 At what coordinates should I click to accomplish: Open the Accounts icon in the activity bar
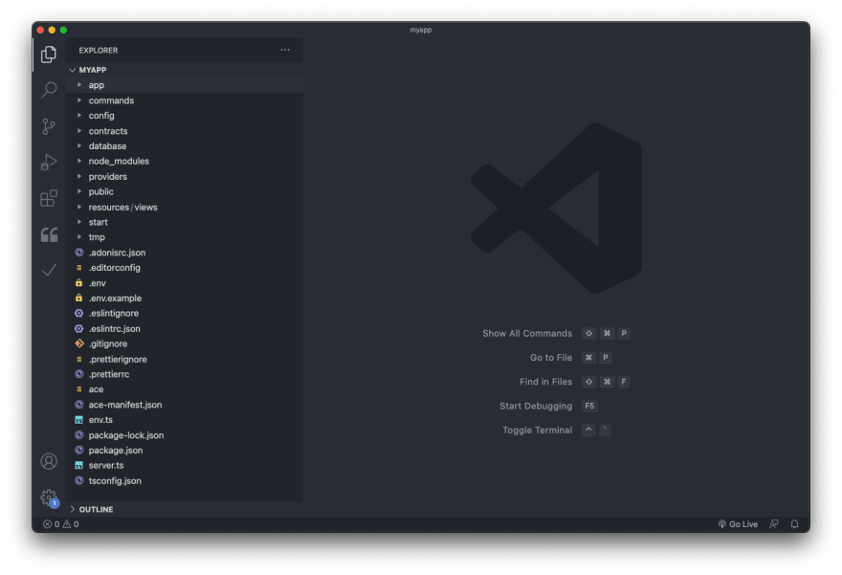(49, 461)
